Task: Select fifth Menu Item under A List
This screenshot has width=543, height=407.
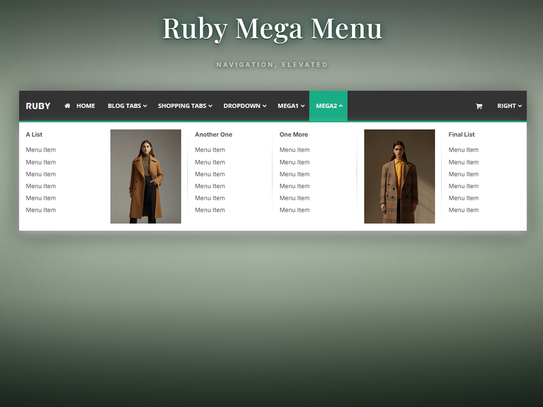Action: tap(41, 198)
